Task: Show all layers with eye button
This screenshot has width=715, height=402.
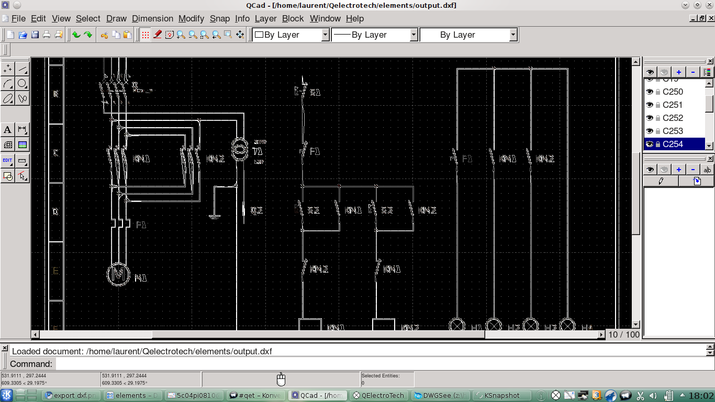Action: pyautogui.click(x=650, y=72)
